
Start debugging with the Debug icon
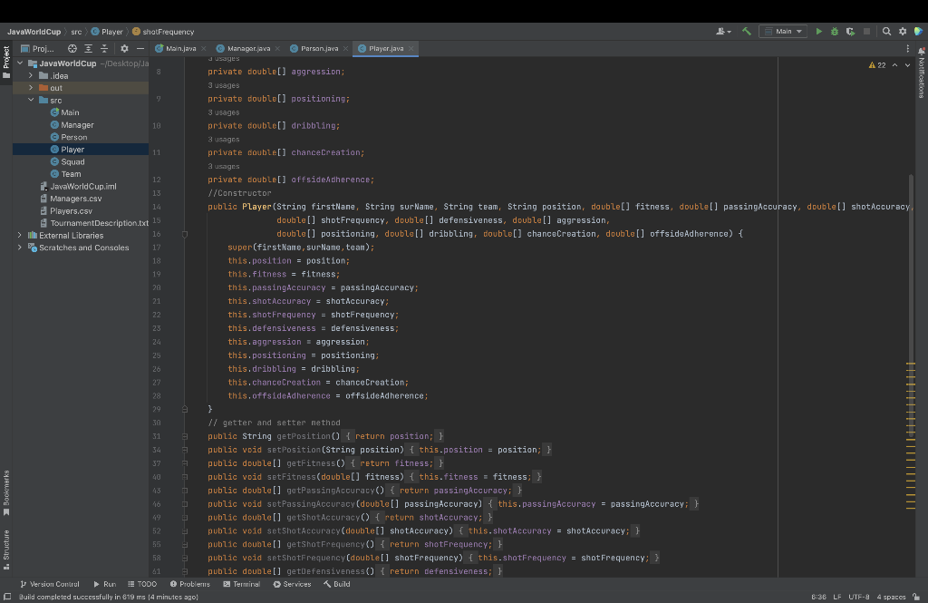[834, 29]
